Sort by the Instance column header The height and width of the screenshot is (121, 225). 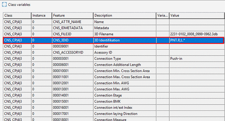[x=42, y=16]
